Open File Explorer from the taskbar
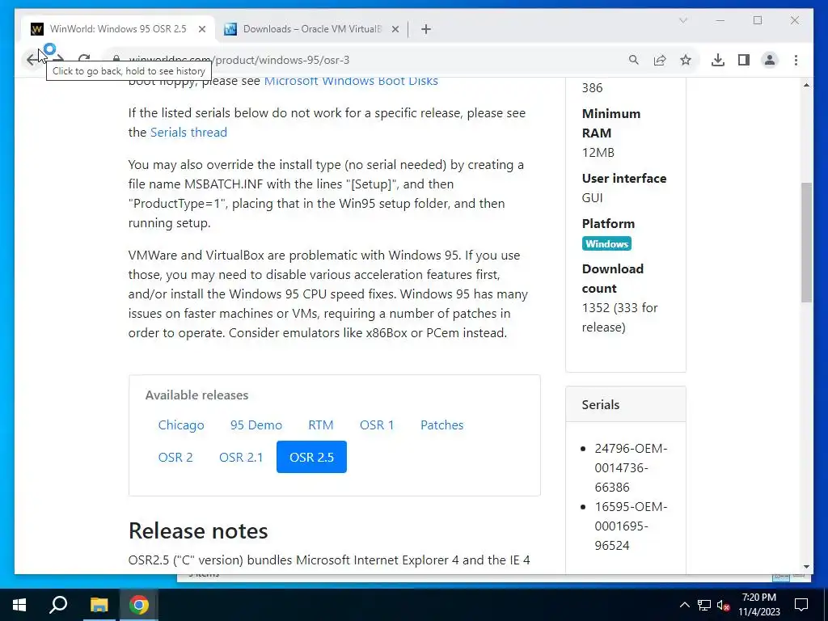Viewport: 828px width, 621px height. pos(99,605)
